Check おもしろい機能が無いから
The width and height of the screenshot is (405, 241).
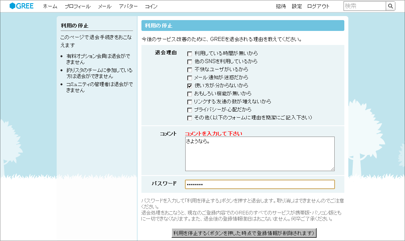click(190, 94)
